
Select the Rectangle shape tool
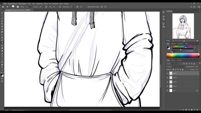(2, 62)
